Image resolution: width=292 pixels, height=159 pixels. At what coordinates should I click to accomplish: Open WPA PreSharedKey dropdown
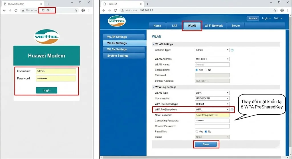[212, 110]
